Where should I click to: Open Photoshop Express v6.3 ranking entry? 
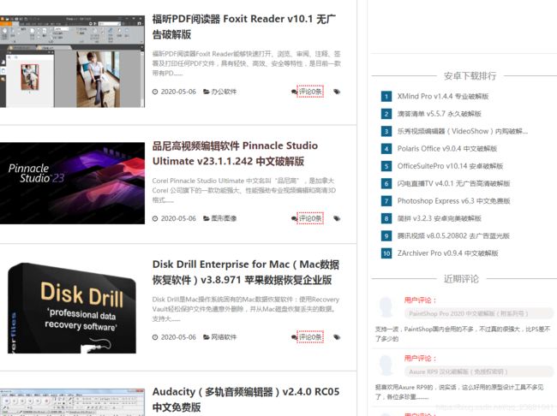pos(453,201)
